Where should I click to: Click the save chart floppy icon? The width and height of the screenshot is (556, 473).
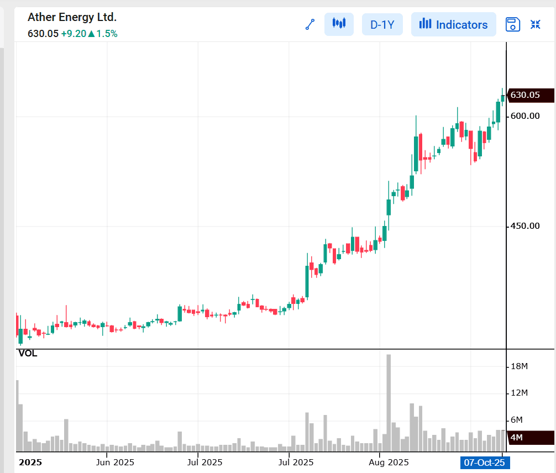(x=512, y=24)
